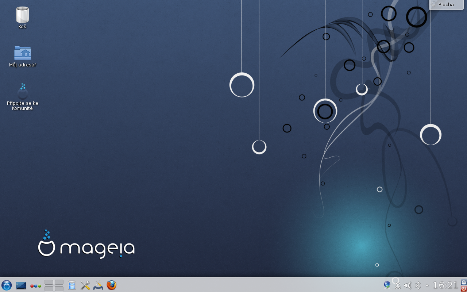Open the Mageia application launcher menu
This screenshot has width=467, height=292.
pyautogui.click(x=7, y=285)
